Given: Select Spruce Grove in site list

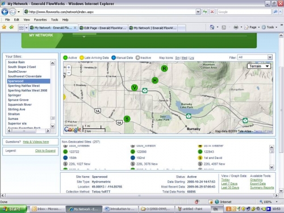Looking at the screenshot, I should click(18, 100).
